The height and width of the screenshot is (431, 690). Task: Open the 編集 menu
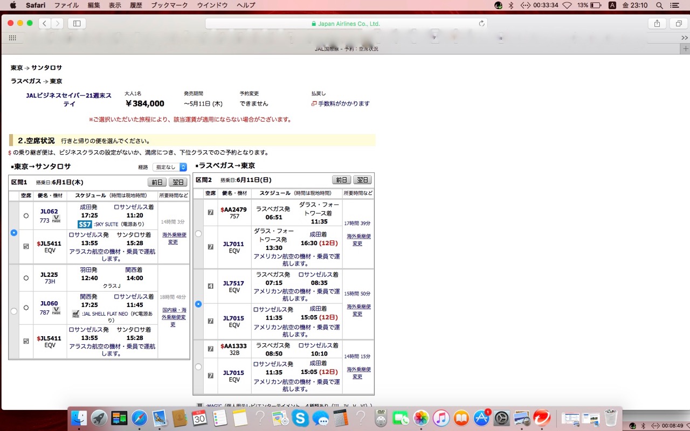pyautogui.click(x=94, y=5)
